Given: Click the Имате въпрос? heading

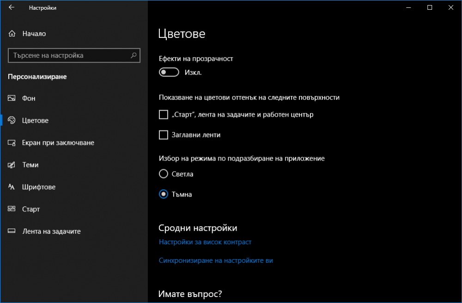Looking at the screenshot, I should tap(190, 294).
